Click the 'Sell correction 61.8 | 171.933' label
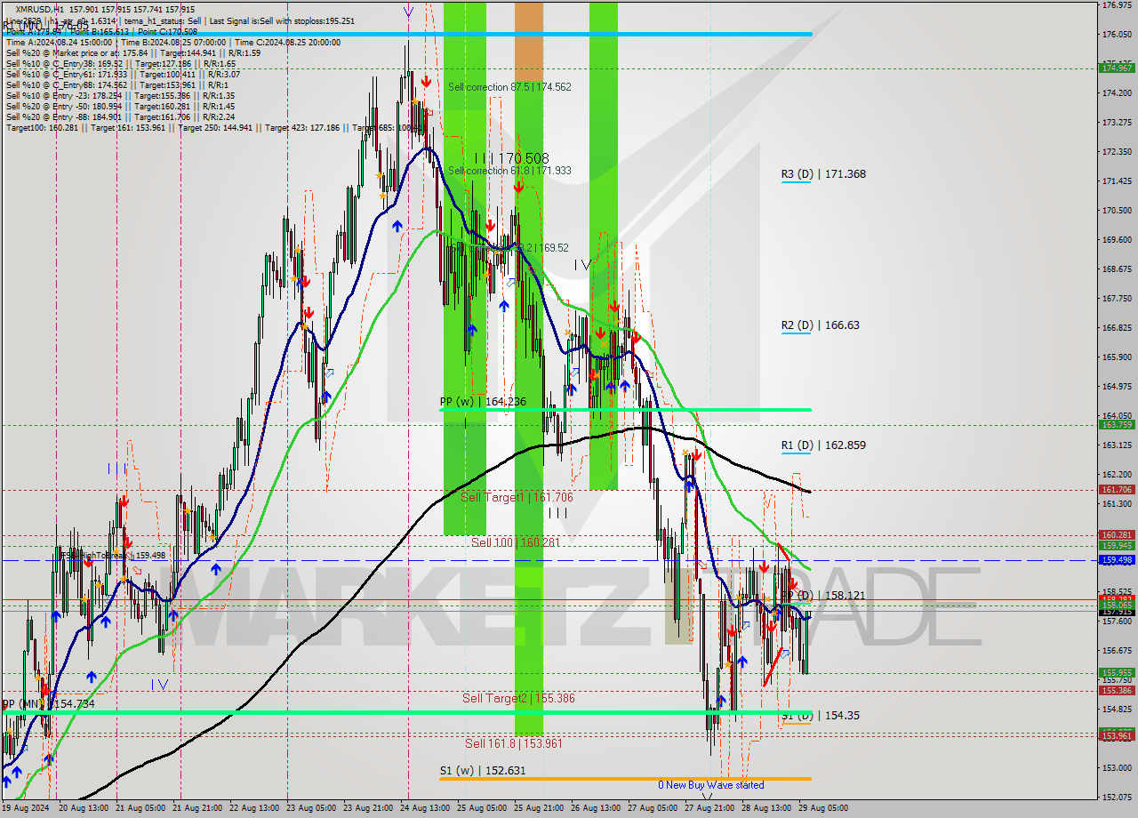 [509, 170]
